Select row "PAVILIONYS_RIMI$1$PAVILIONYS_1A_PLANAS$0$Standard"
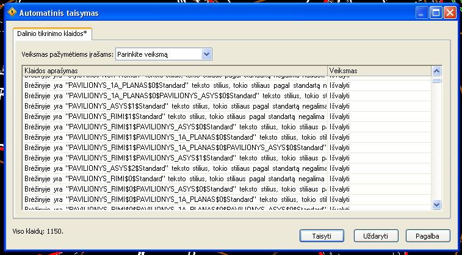 (226, 137)
